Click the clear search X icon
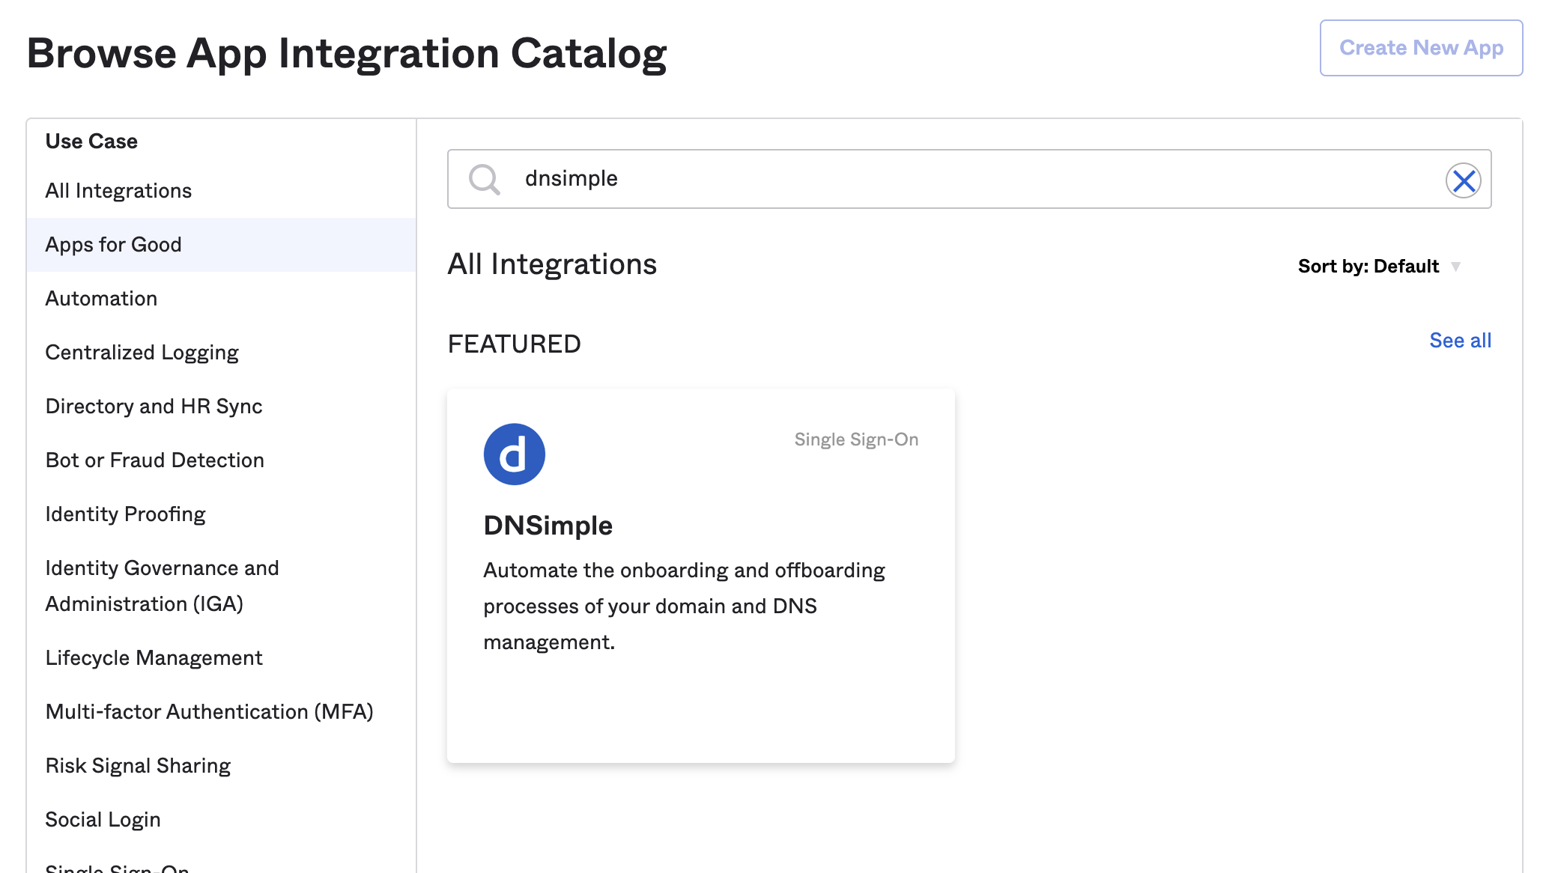This screenshot has width=1546, height=873. point(1463,179)
